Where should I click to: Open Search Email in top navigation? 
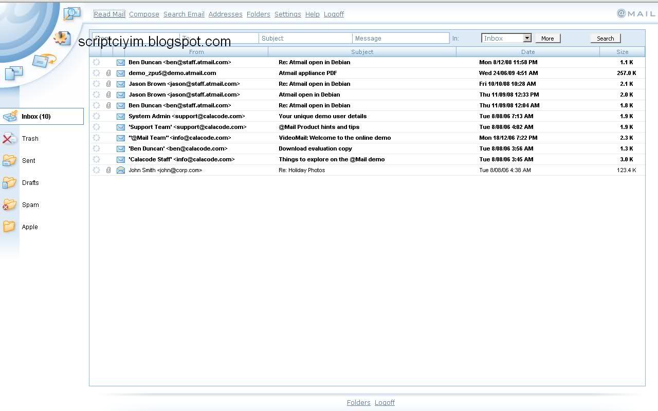[x=184, y=14]
